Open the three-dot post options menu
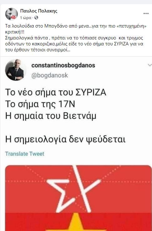This screenshot has height=231, width=152. coord(146,13)
